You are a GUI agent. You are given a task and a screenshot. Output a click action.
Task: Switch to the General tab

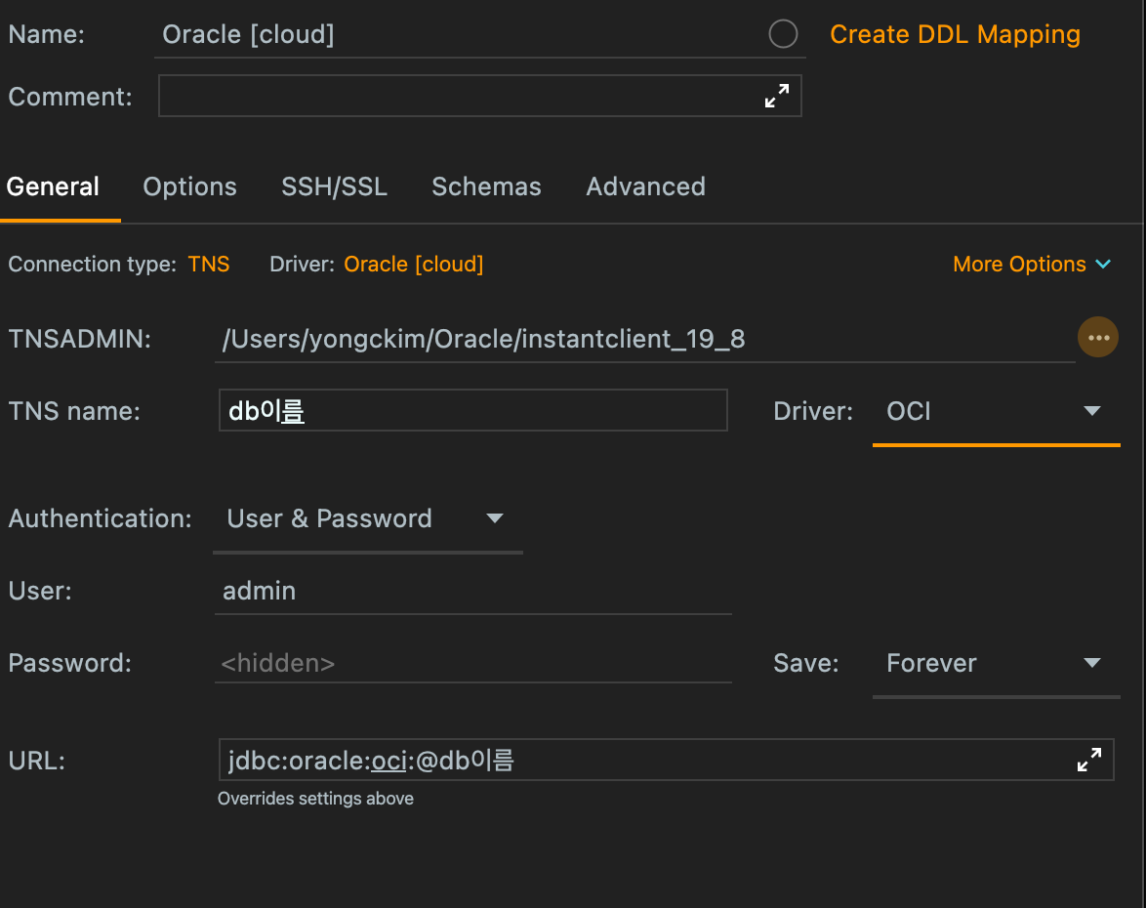pos(53,186)
